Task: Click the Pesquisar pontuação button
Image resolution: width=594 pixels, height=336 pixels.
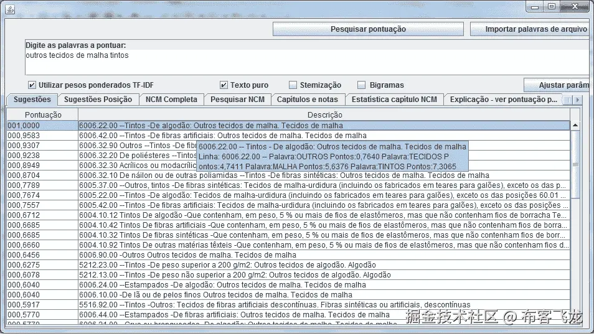Action: coord(368,29)
